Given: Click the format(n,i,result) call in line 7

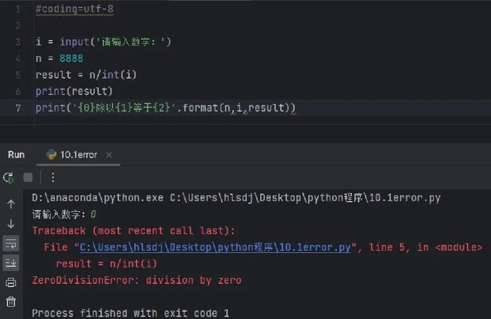Looking at the screenshot, I should point(239,108).
